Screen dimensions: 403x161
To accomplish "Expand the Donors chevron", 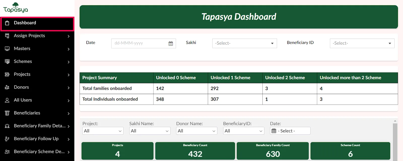I will [69, 88].
